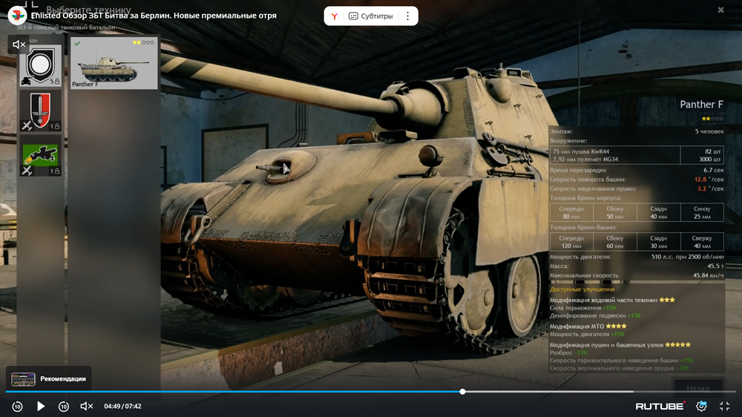Open the Рекомендации panel
This screenshot has height=417, width=742.
[49, 378]
